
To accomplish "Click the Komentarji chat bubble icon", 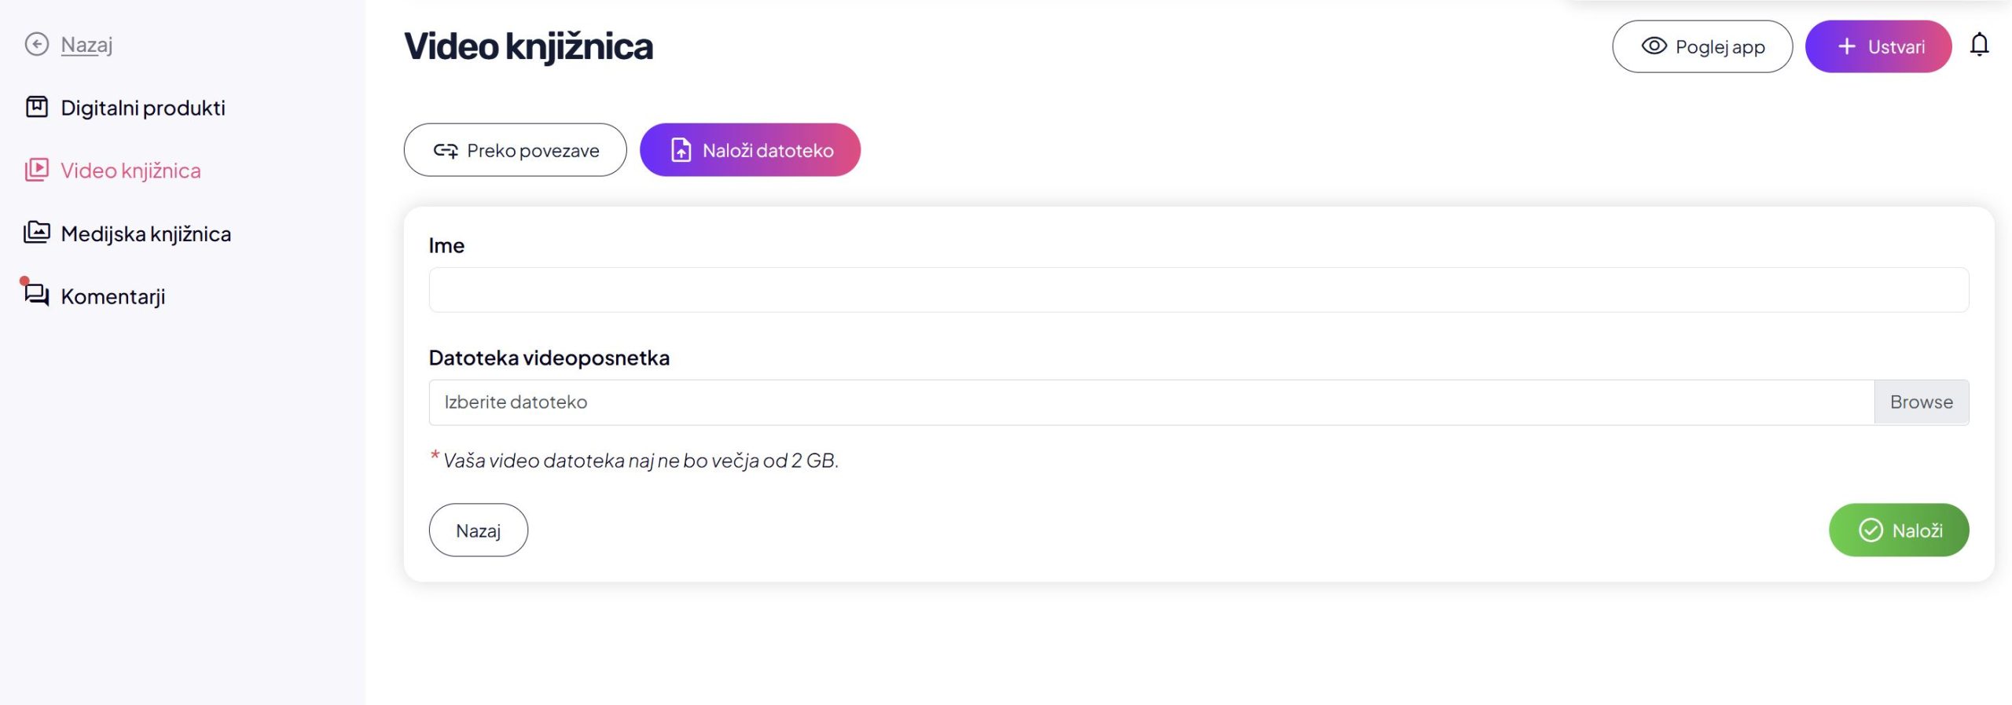I will [x=36, y=296].
